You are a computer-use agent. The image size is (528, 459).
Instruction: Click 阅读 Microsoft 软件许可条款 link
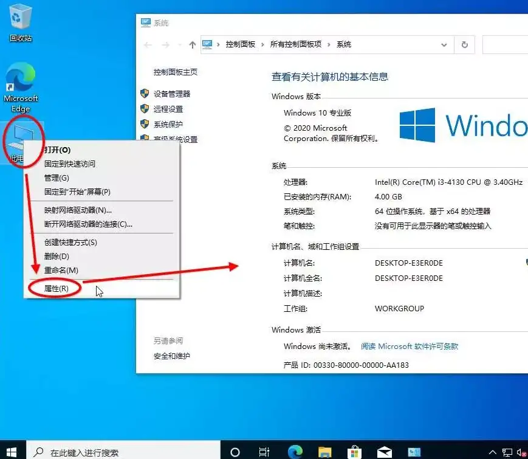(410, 346)
